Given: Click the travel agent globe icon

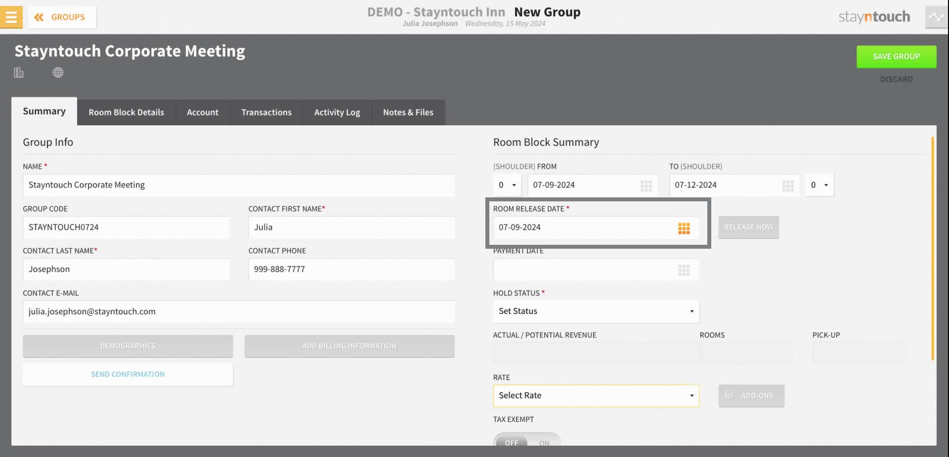Looking at the screenshot, I should click(58, 73).
